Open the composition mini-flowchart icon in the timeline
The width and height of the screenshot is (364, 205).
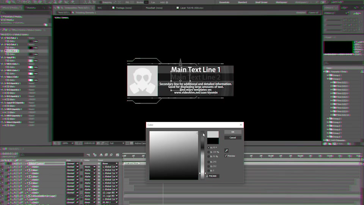pyautogui.click(x=88, y=155)
